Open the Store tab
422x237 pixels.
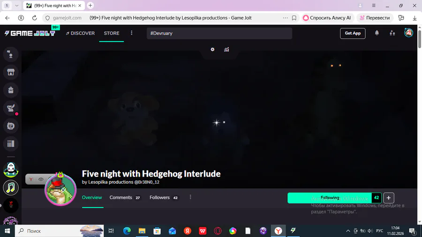[x=112, y=33]
